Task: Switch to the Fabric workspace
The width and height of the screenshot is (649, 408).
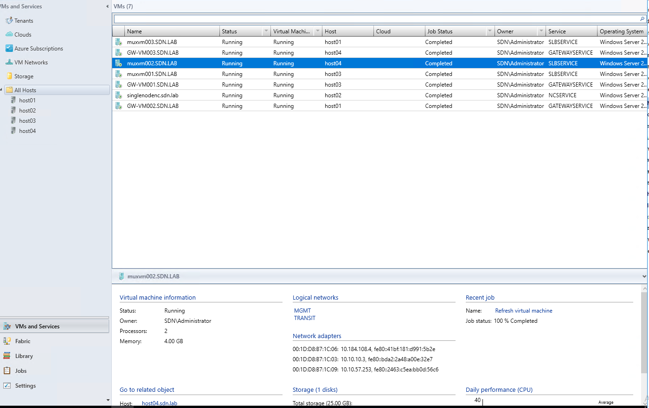Action: click(x=55, y=341)
